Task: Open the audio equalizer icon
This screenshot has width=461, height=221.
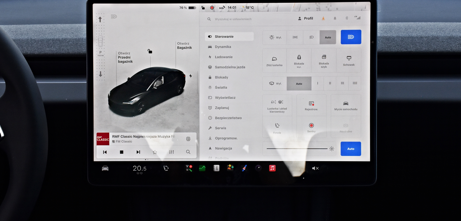Action: tap(172, 152)
